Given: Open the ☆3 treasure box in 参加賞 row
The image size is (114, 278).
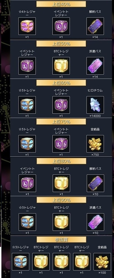Looking at the screenshot, I should (21, 262).
